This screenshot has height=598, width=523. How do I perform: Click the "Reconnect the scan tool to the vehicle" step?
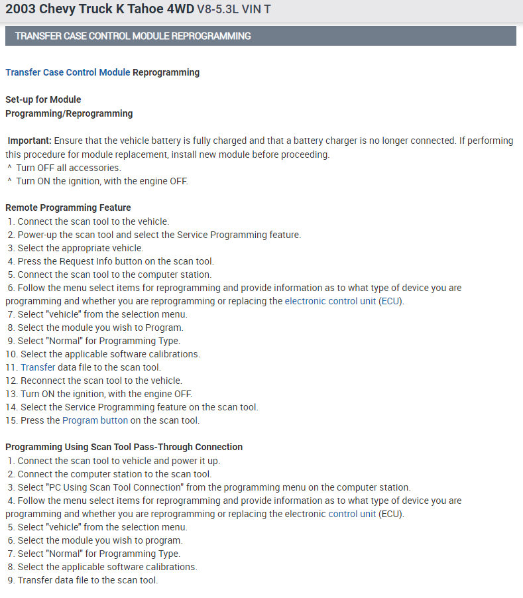(x=101, y=381)
